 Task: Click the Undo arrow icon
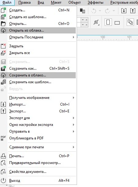[94, 11]
